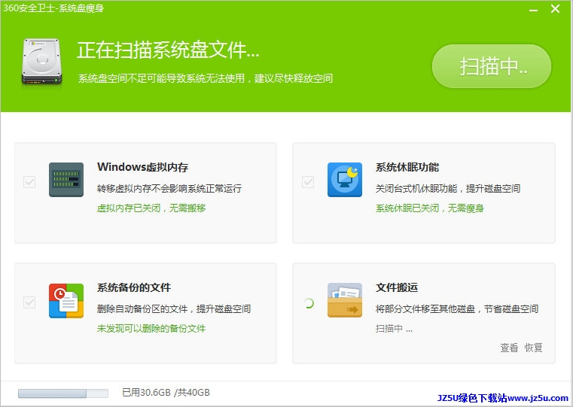
Task: Click the 文件搬运 title
Action: point(397,287)
